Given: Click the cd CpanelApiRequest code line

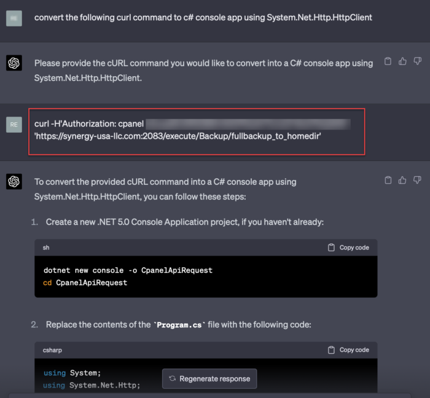Looking at the screenshot, I should point(85,283).
